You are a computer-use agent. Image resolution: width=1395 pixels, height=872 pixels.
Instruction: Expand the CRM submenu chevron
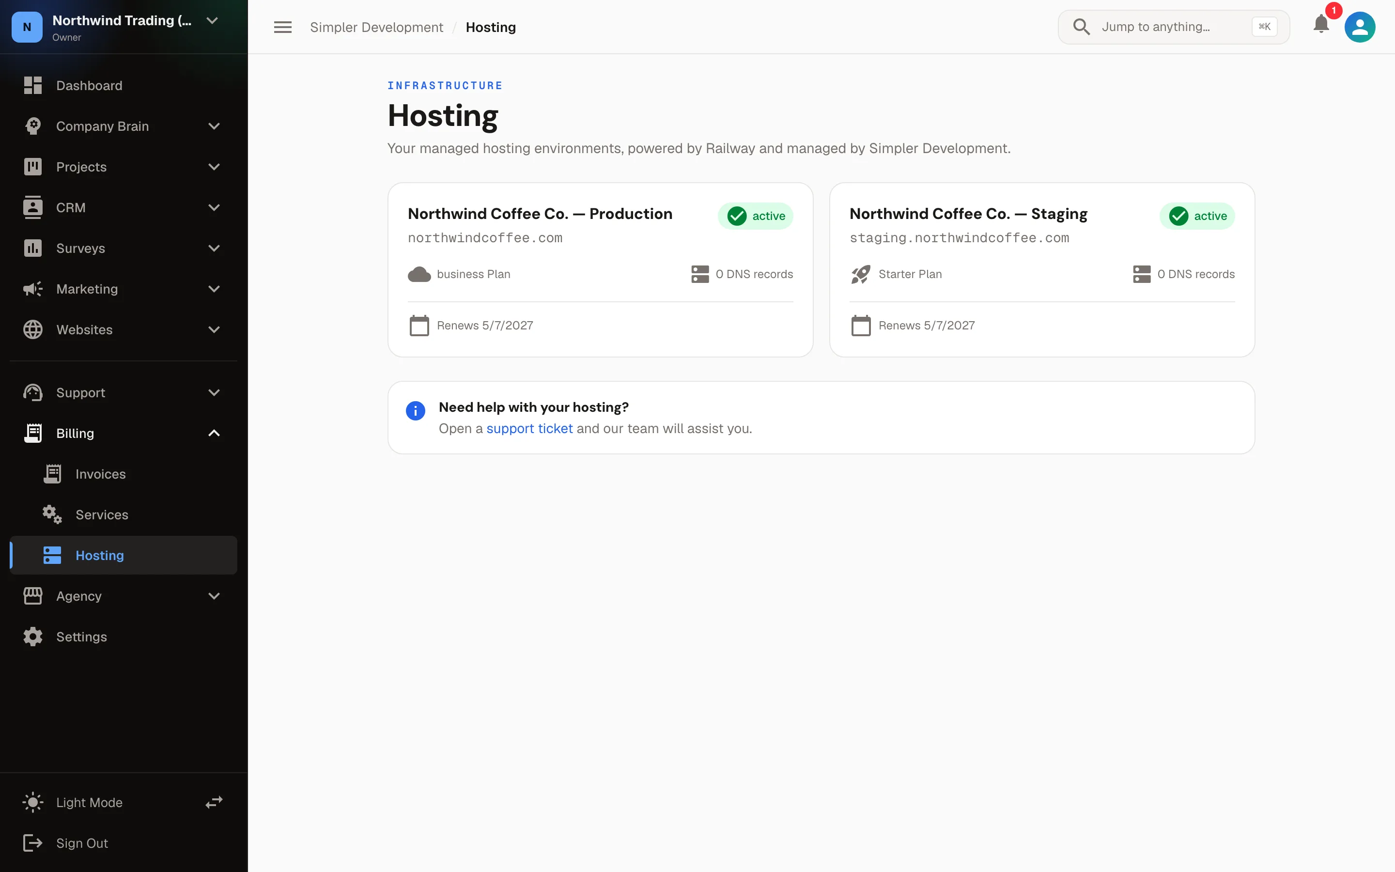coord(214,208)
